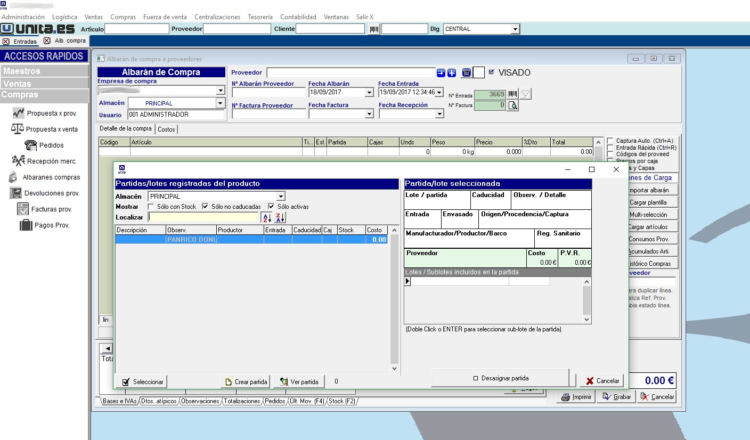Open the Almacén dropdown in Albarán de Compra
The image size is (750, 440).
click(x=221, y=103)
